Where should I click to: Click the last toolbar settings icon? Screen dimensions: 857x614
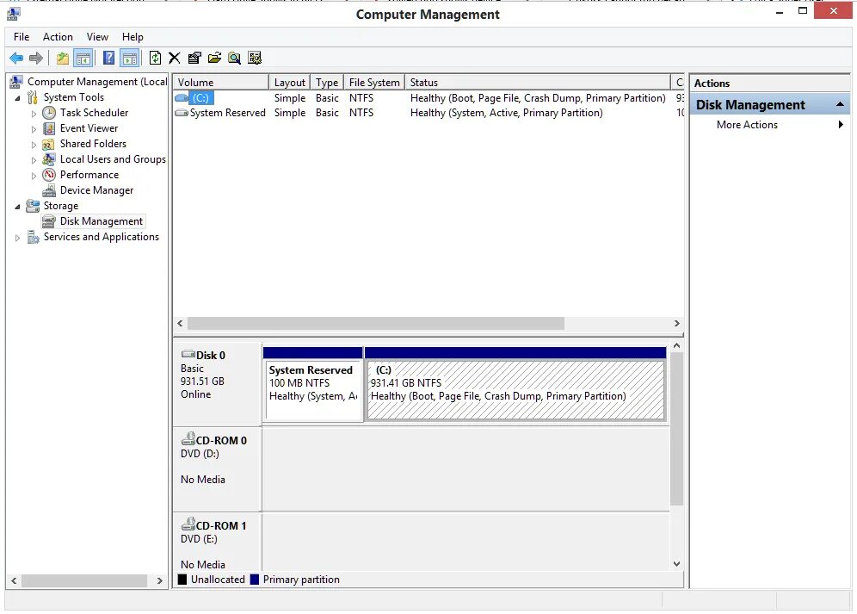tap(255, 58)
